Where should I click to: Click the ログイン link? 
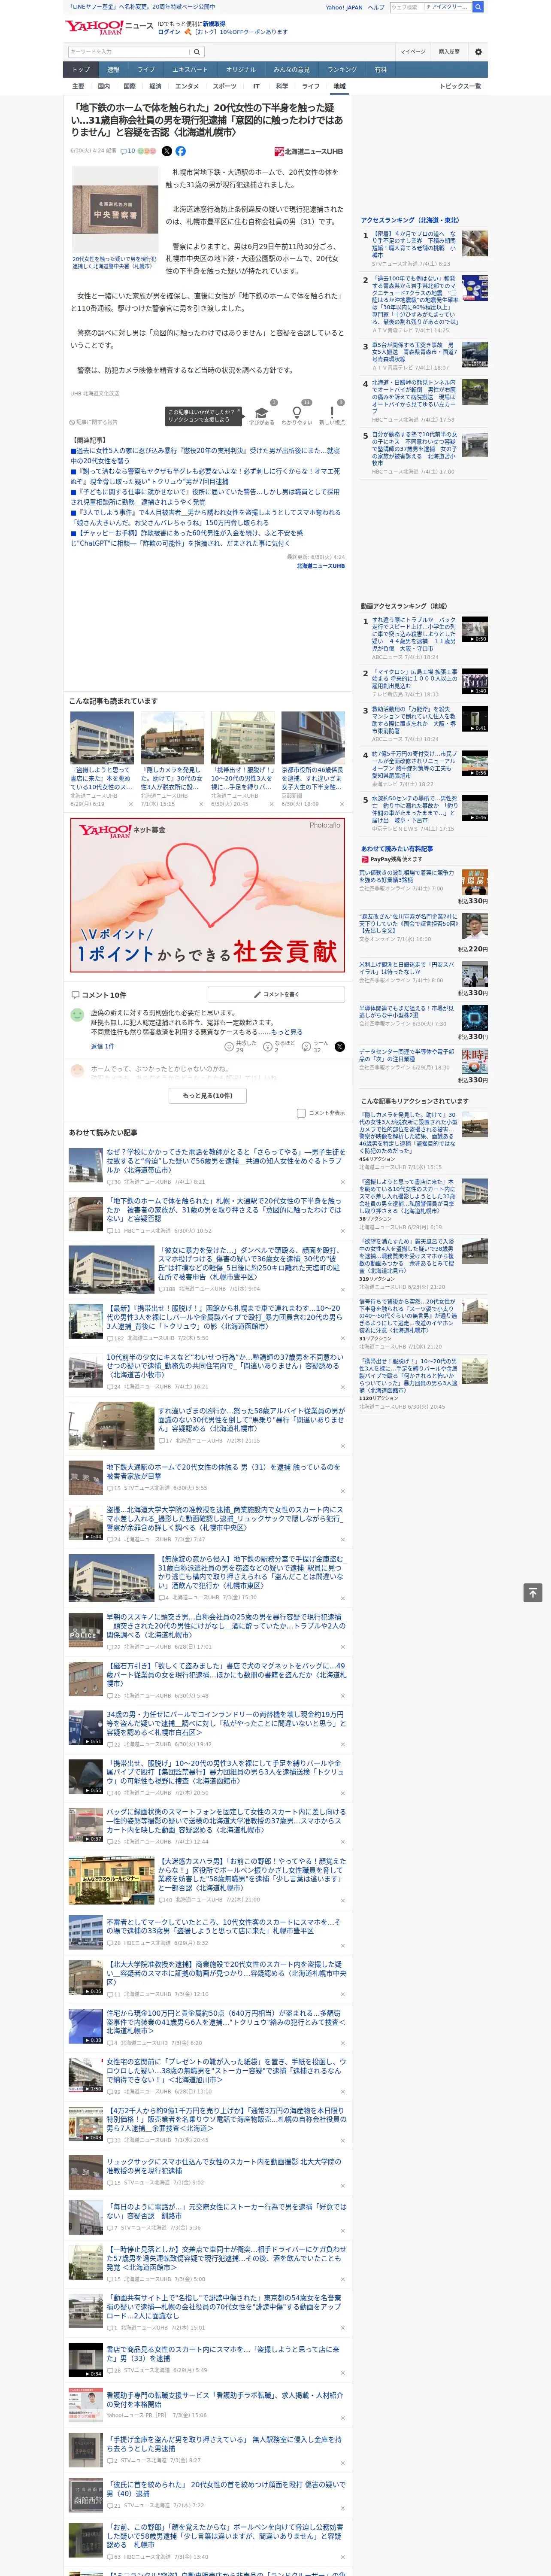point(169,32)
